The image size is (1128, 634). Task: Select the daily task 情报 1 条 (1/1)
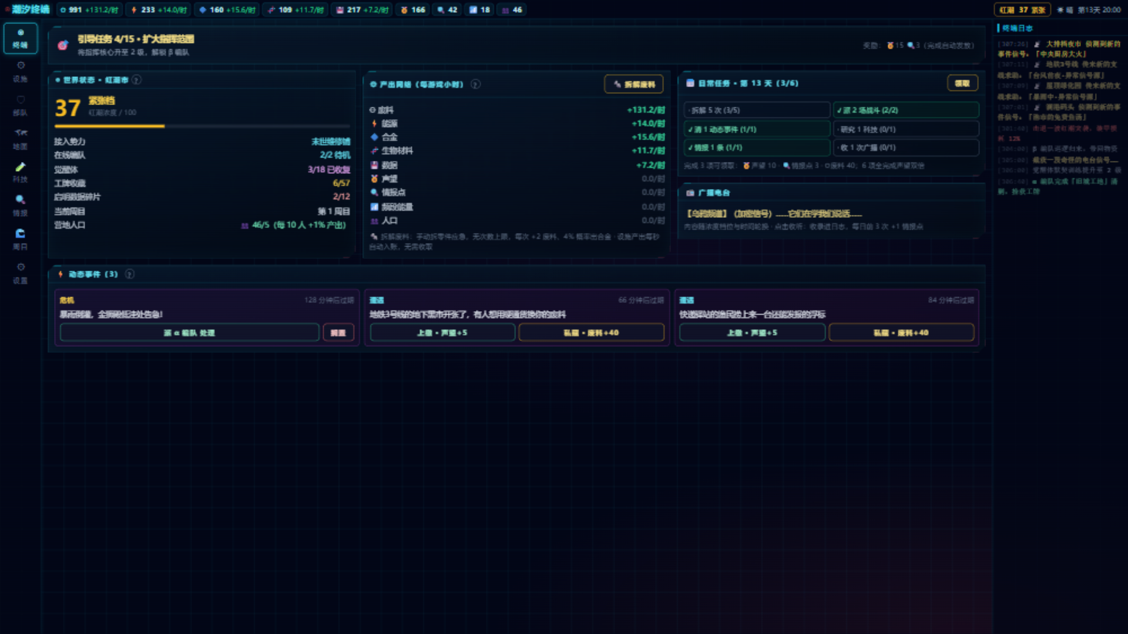(x=757, y=147)
